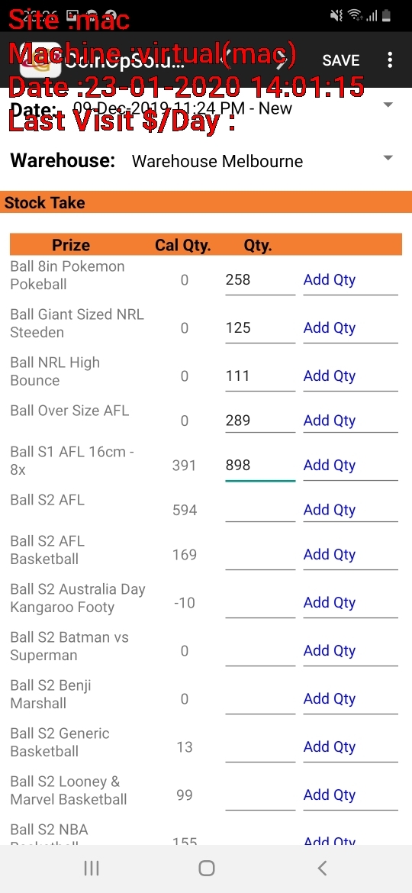
Task: Tap the forward chevron arrow in header
Action: pyautogui.click(x=278, y=60)
